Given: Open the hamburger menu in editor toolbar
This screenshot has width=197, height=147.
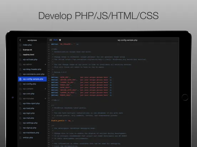Looking at the screenshot, I should pos(51,40).
